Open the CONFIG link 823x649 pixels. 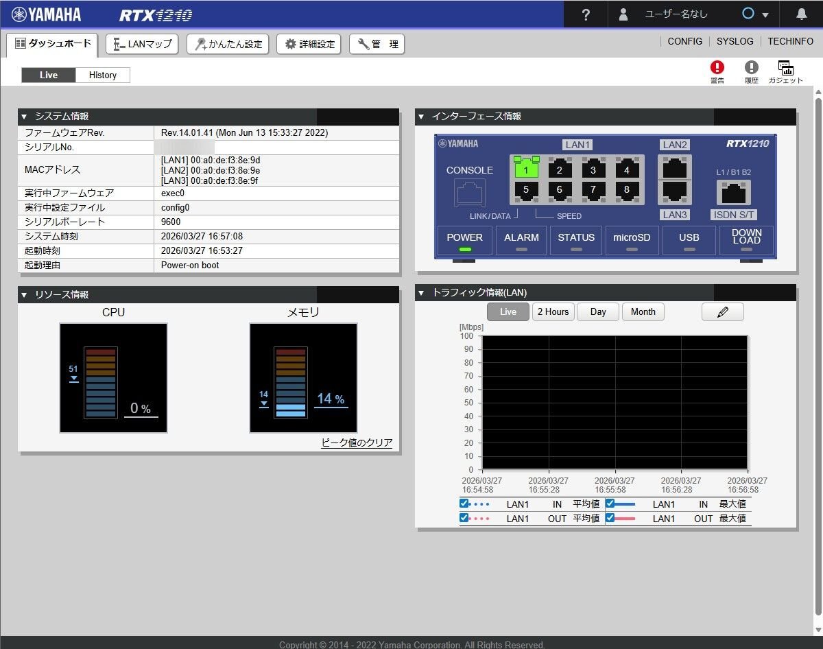tap(685, 41)
